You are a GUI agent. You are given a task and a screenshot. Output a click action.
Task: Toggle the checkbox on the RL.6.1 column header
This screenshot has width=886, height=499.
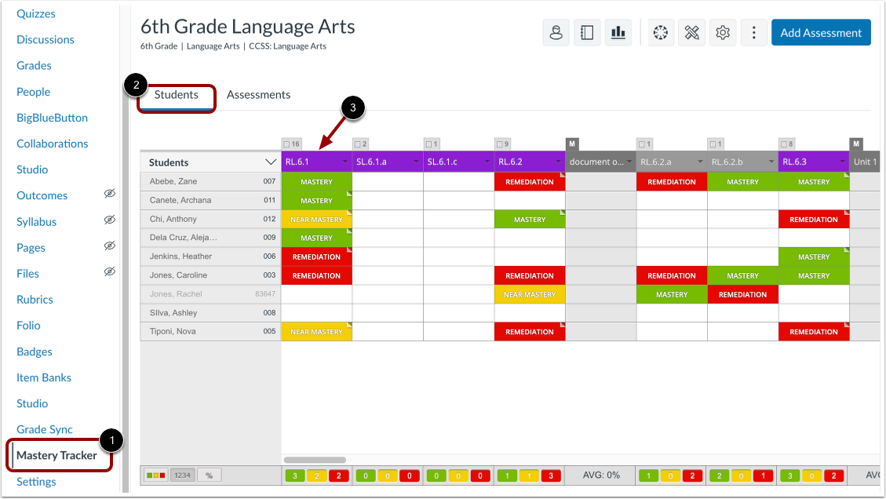pyautogui.click(x=286, y=144)
